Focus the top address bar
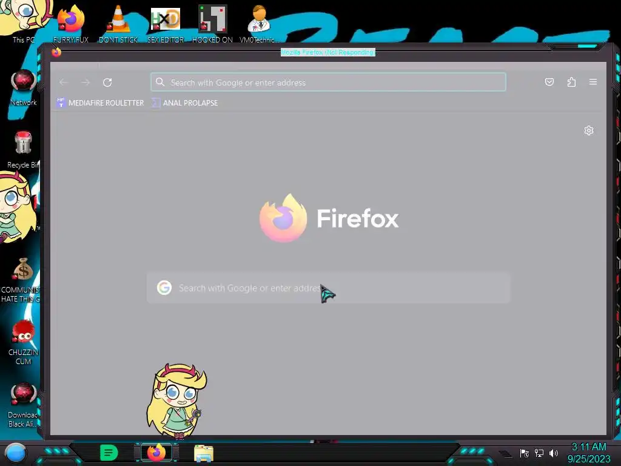621x466 pixels. 328,82
